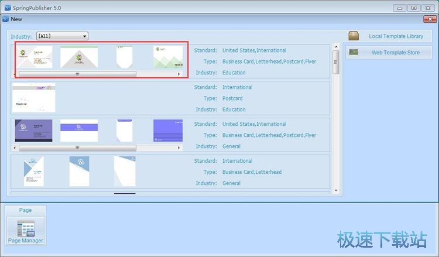The height and width of the screenshot is (257, 439).
Task: Click 'United States,International' in the Education row
Action: point(254,50)
